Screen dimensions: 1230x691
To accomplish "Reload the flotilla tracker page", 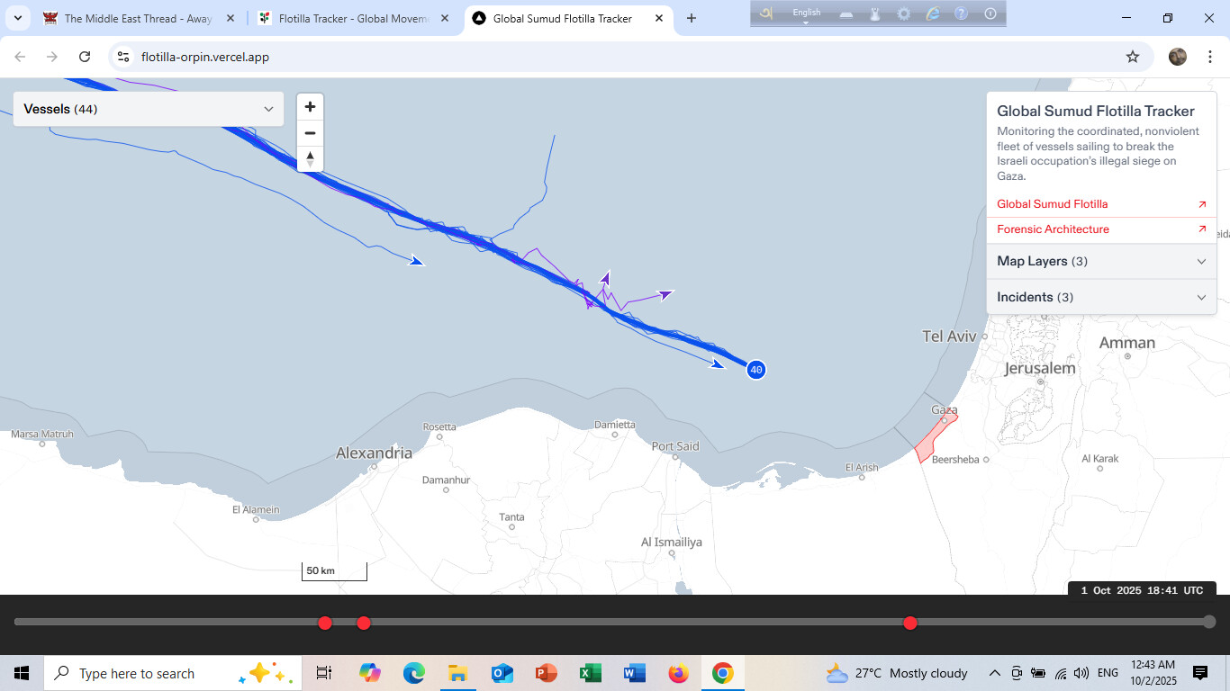I will pyautogui.click(x=85, y=57).
